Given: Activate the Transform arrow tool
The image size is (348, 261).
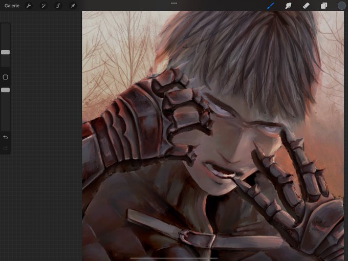Looking at the screenshot, I should (x=73, y=6).
